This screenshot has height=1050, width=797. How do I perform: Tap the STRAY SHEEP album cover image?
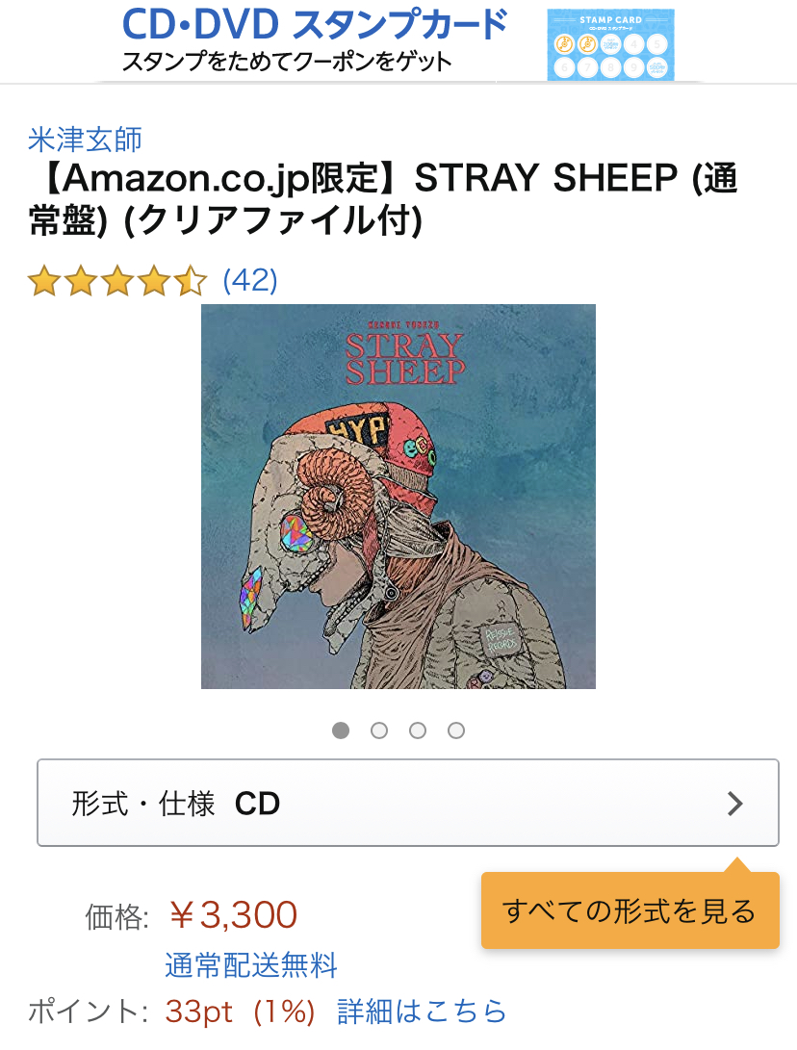[x=398, y=497]
